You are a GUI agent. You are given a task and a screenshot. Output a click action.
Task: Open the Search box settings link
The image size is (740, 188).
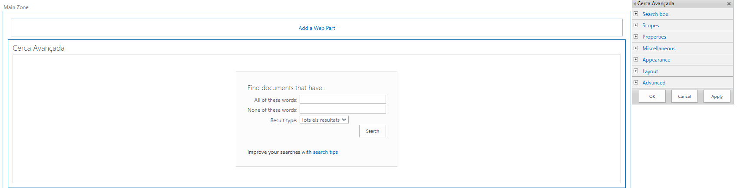coord(655,14)
